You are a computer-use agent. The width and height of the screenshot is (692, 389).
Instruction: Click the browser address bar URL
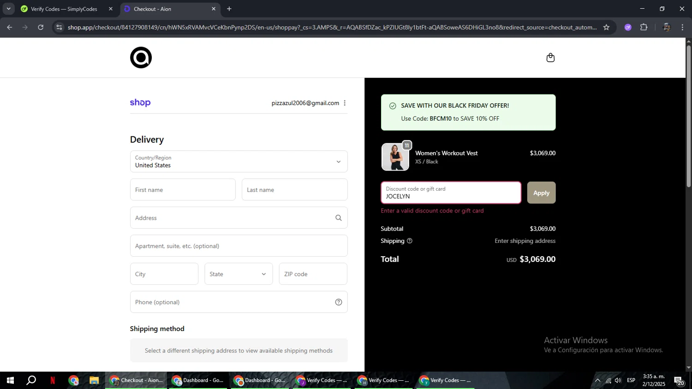[332, 27]
